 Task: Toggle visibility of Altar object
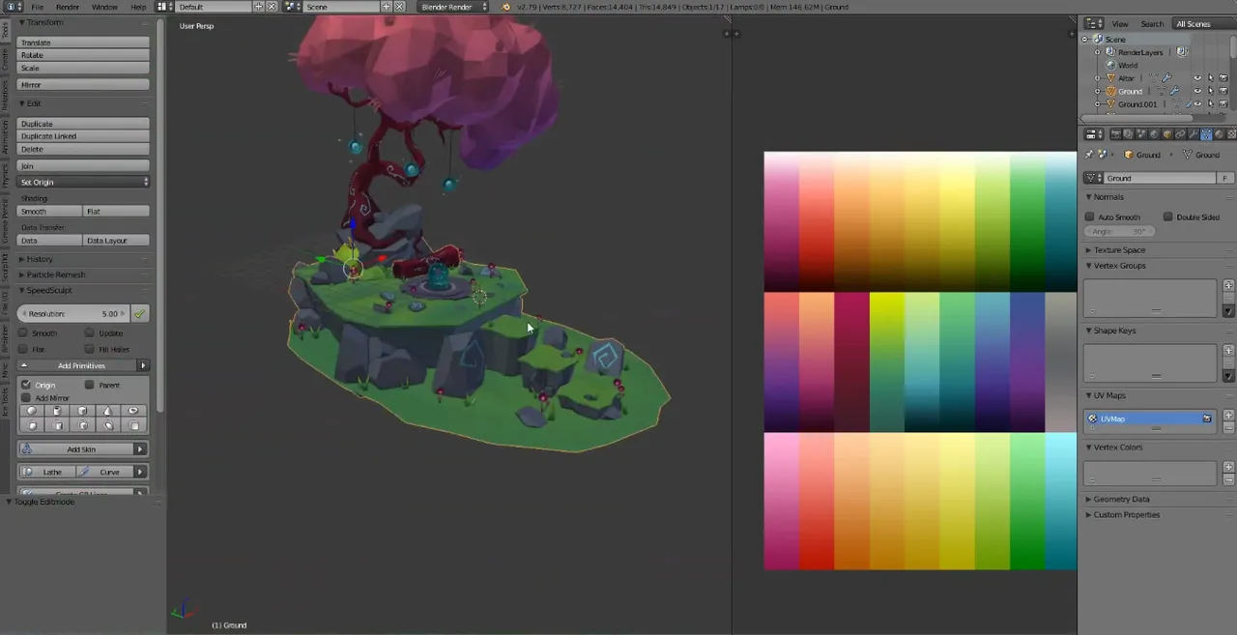point(1197,78)
